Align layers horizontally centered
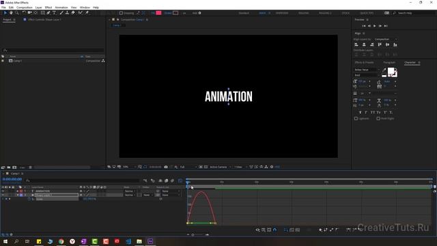 pos(364,44)
